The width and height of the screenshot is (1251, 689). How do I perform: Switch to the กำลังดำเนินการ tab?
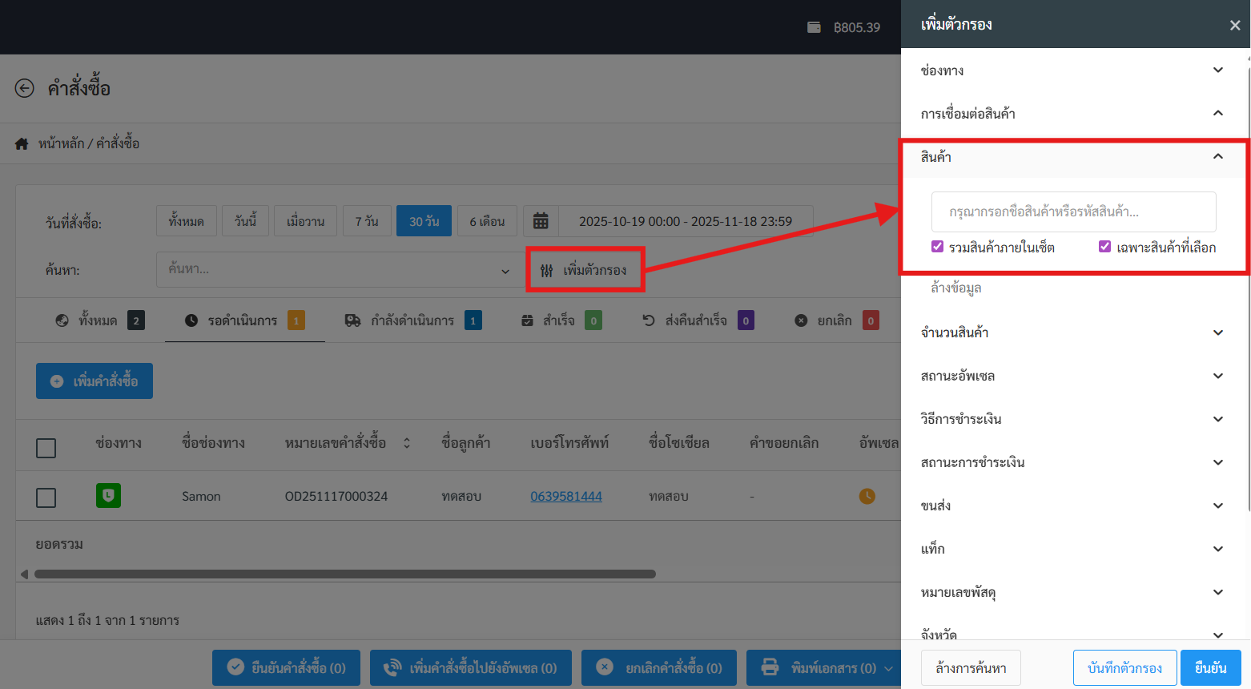pyautogui.click(x=412, y=320)
